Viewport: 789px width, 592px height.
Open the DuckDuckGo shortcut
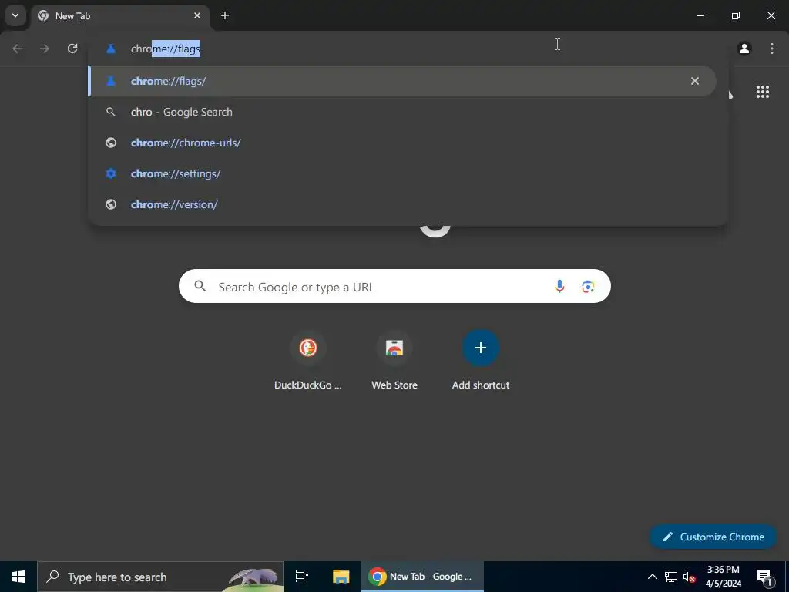308,360
